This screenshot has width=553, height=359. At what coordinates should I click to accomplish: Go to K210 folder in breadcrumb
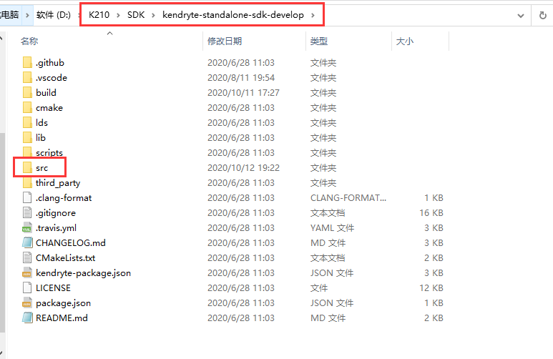point(99,15)
